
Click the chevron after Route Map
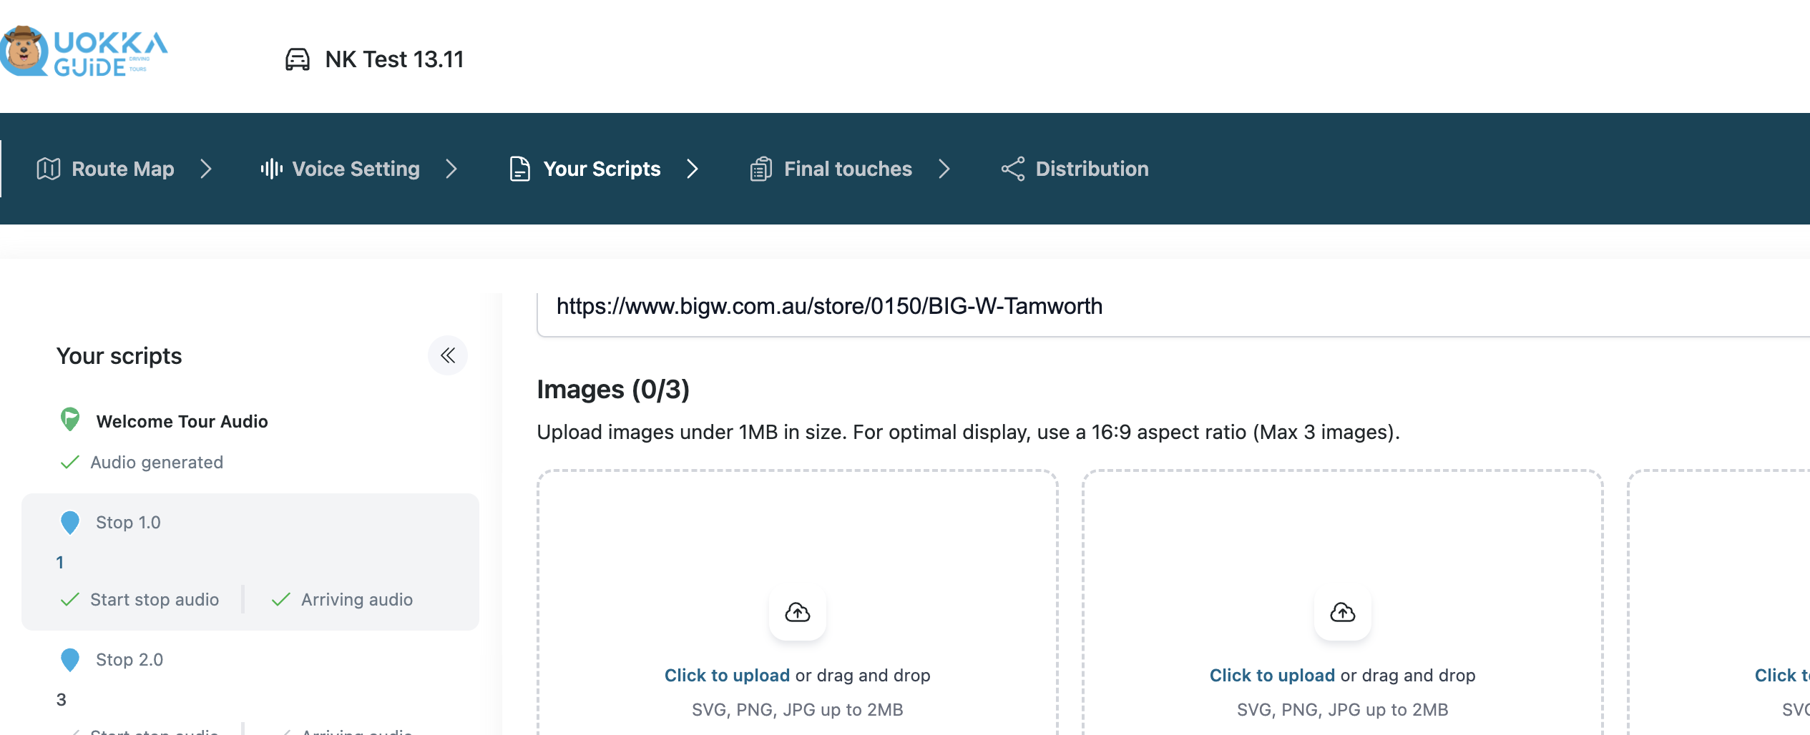tap(206, 169)
